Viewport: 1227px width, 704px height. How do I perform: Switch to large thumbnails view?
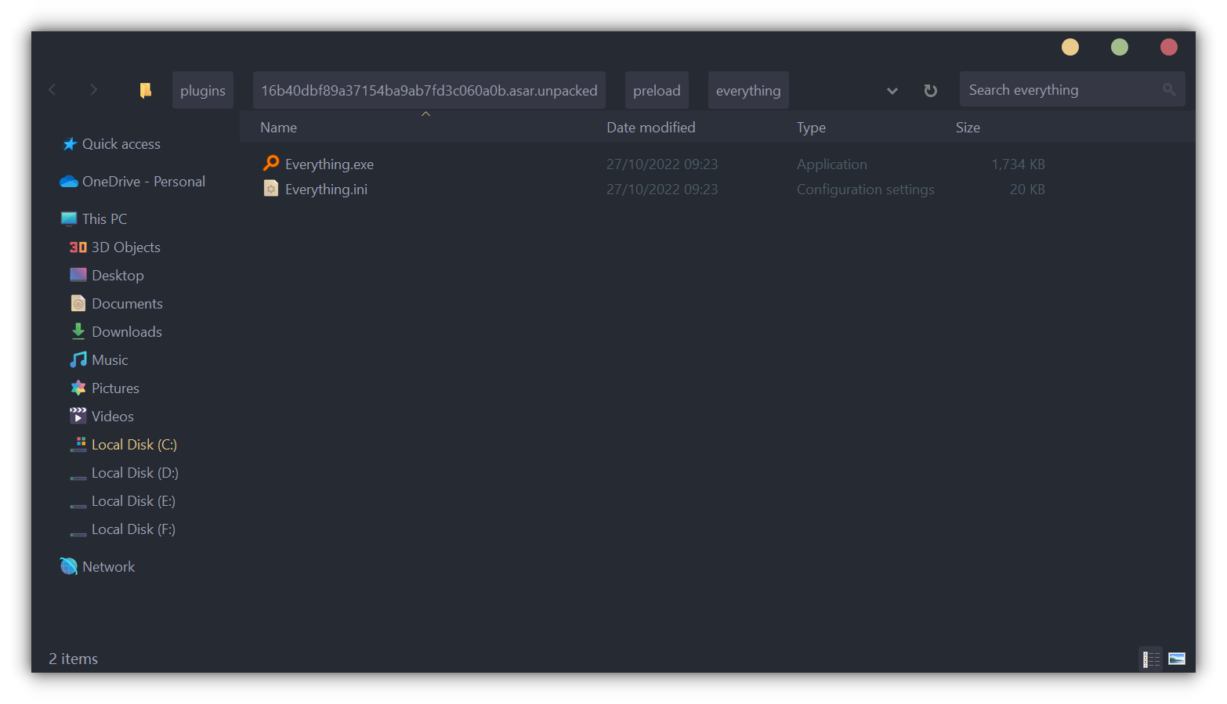tap(1177, 659)
